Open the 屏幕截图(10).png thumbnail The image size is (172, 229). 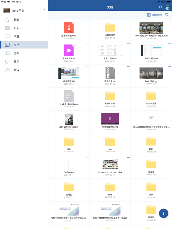(x=110, y=119)
